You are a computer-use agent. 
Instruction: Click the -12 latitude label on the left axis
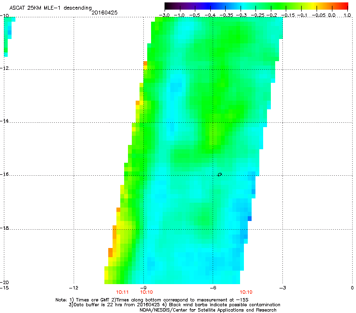pyautogui.click(x=4, y=68)
